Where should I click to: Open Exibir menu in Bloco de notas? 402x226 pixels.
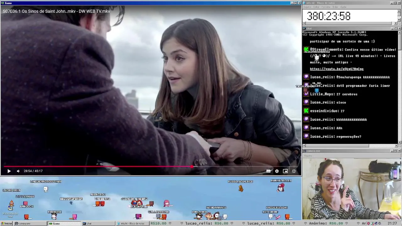coord(335,7)
